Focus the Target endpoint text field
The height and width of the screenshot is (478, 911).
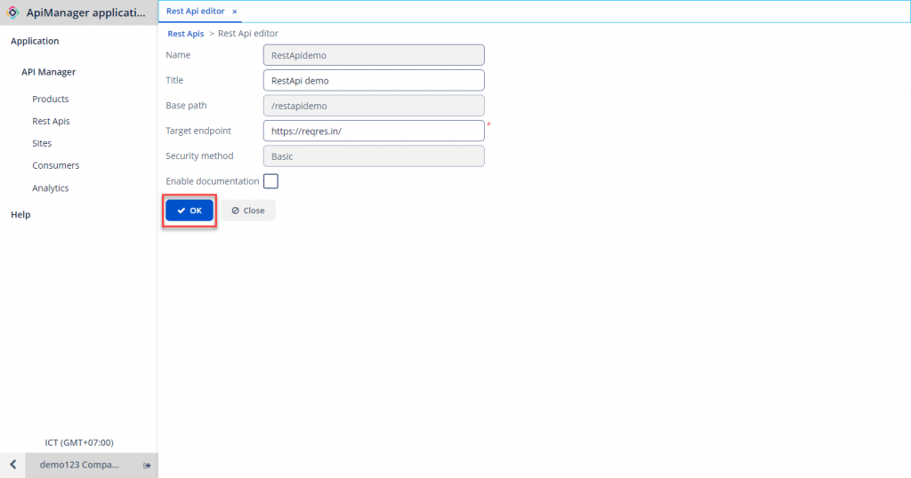tap(374, 131)
